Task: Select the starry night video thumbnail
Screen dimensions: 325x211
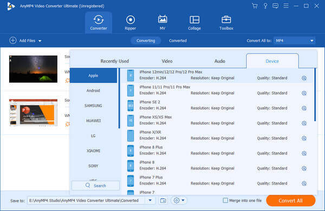Action: click(33, 69)
